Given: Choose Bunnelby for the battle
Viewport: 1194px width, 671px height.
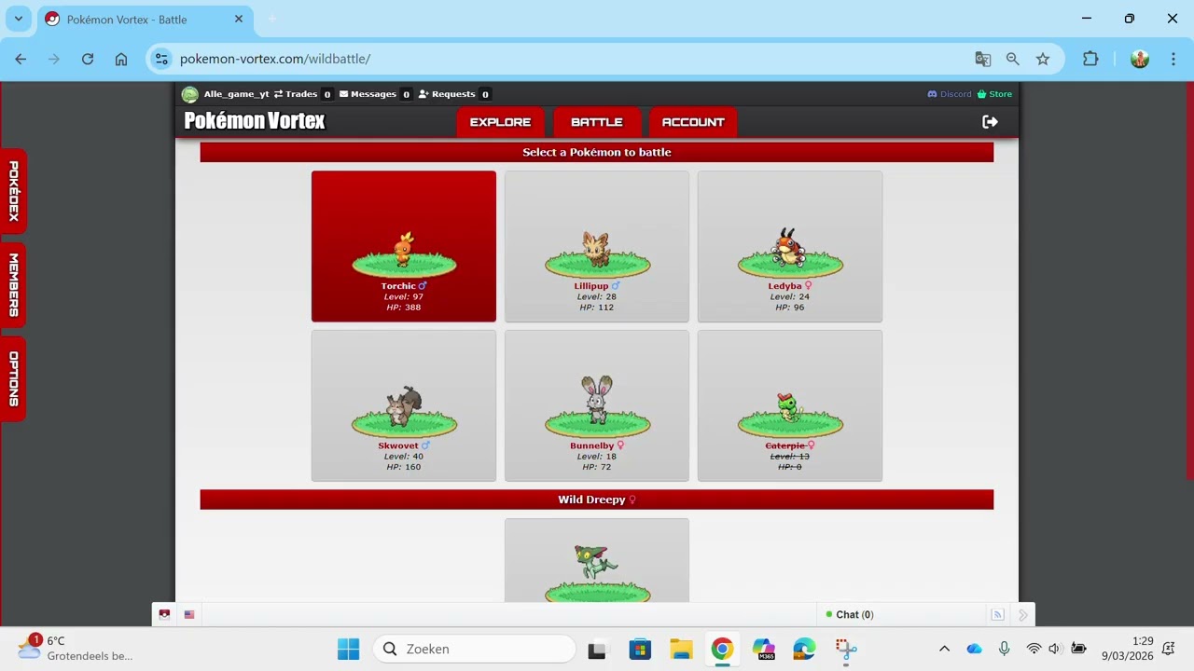Looking at the screenshot, I should click(597, 405).
